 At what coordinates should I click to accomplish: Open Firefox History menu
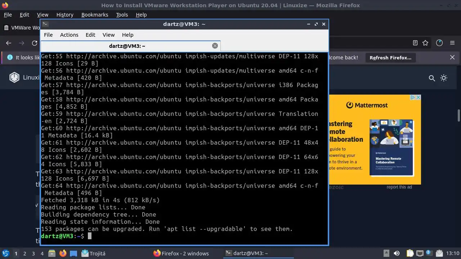(65, 15)
